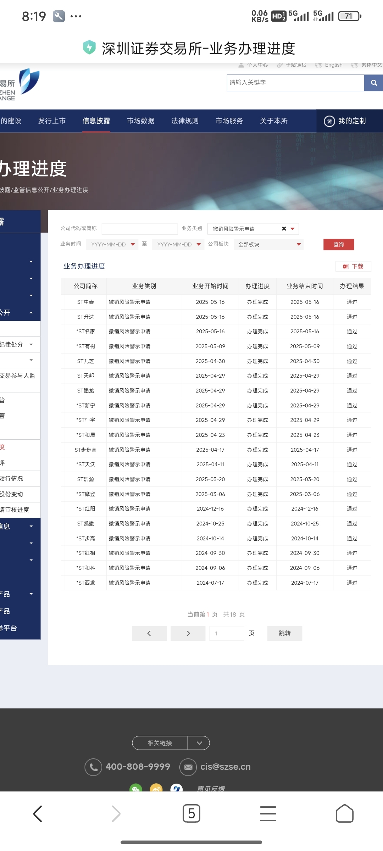Tap browser back arrow in bottom bar
Screen dimensions: 383x851
pyautogui.click(x=38, y=813)
